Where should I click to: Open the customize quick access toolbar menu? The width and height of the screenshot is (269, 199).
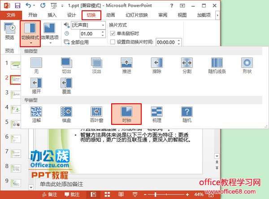(62, 6)
